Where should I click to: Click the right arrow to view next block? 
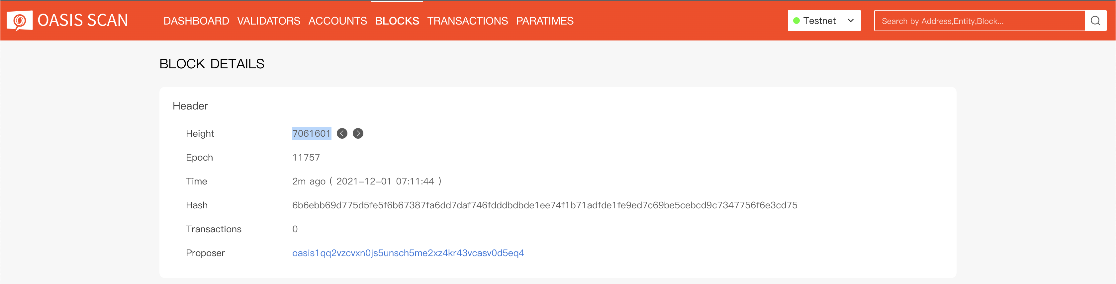click(x=358, y=133)
